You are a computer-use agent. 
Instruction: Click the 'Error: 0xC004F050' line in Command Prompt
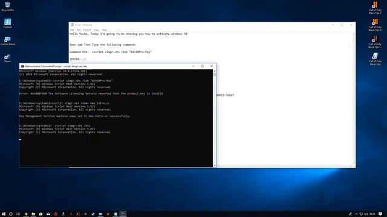tap(91, 93)
